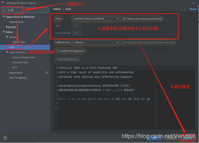
Task: Click the Line spacing field showing 1.2
Action: [x=77, y=33]
